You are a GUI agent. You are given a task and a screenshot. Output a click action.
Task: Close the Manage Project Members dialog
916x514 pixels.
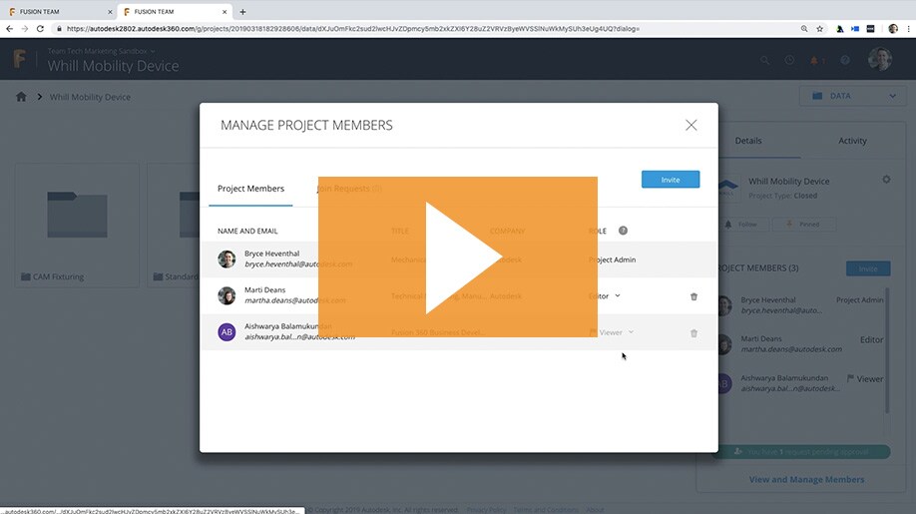[690, 125]
